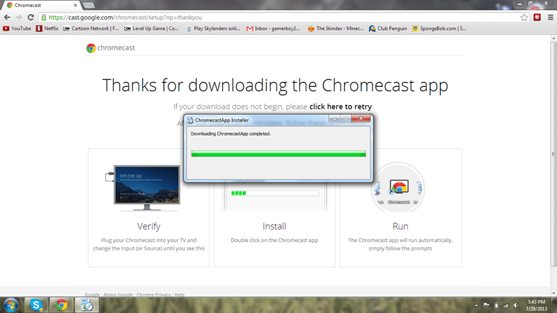Show hidden tray icons arrow
This screenshot has height=313, width=557.
tap(476, 305)
